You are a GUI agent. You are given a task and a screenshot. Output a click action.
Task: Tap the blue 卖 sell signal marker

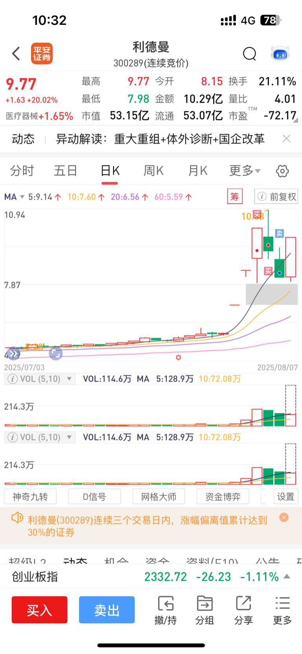[x=279, y=233]
